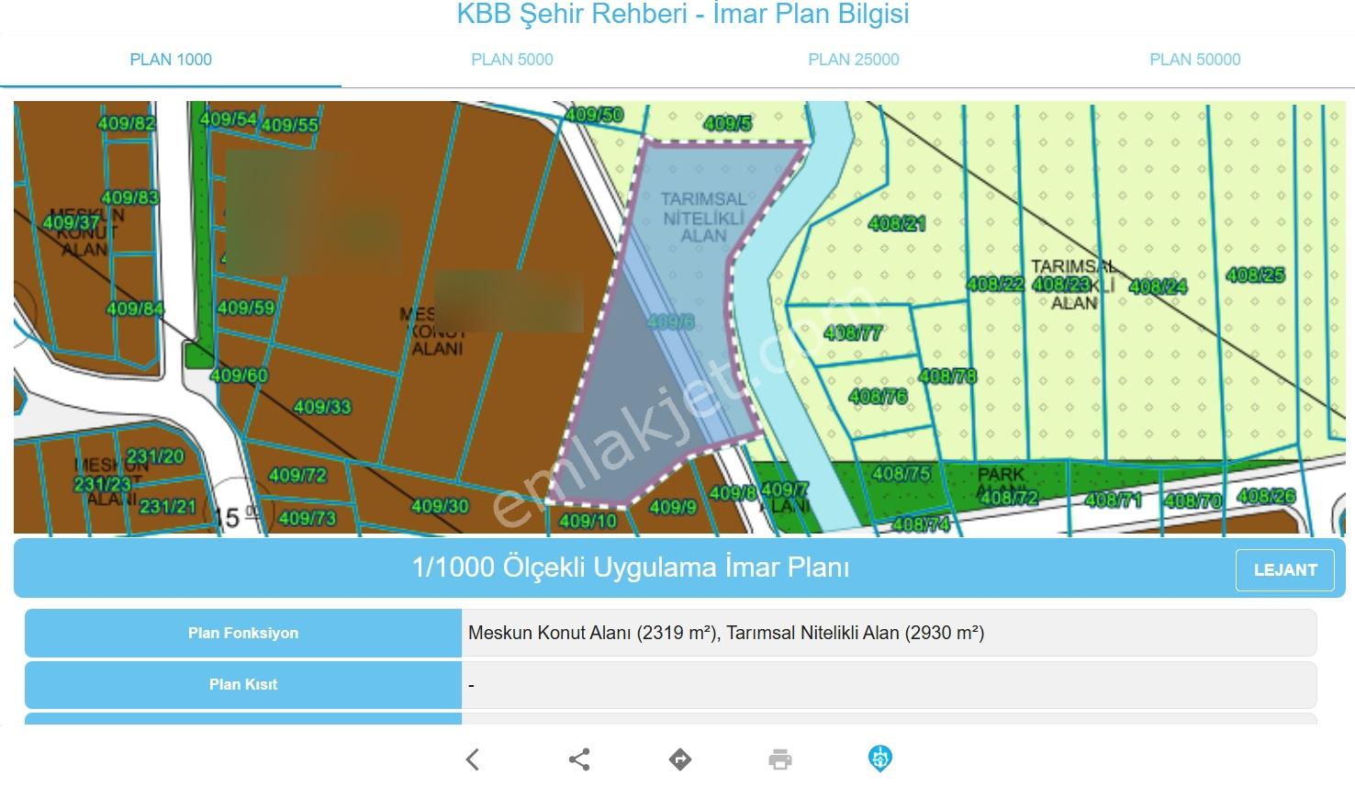This screenshot has height=787, width=1355.
Task: Select the Plan Kısıt row header
Action: tap(243, 684)
